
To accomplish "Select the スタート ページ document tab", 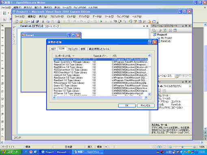I will 52,26.
